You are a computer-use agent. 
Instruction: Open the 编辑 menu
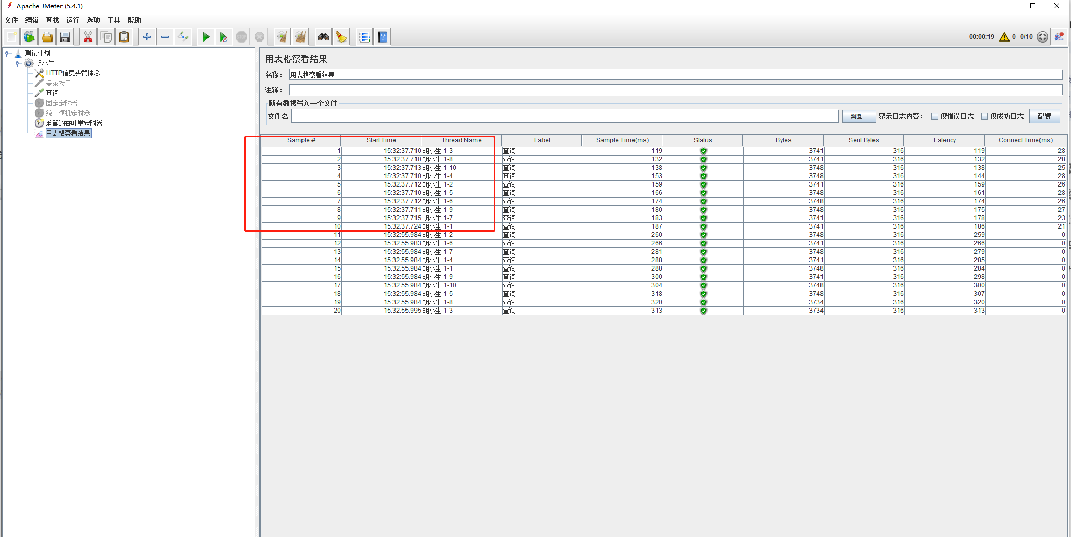32,20
